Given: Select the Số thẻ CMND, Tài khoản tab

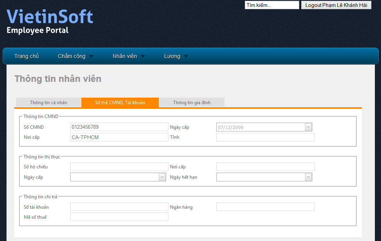Looking at the screenshot, I should click(120, 103).
